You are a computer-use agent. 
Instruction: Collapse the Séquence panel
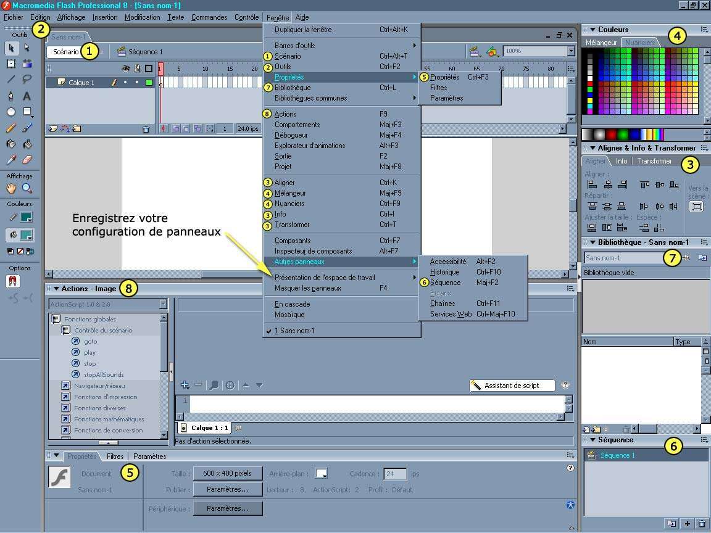click(592, 440)
